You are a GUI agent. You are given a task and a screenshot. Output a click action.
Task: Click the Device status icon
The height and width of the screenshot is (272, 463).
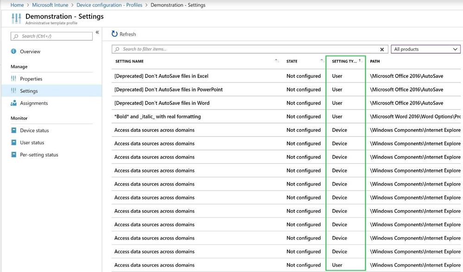pyautogui.click(x=13, y=130)
